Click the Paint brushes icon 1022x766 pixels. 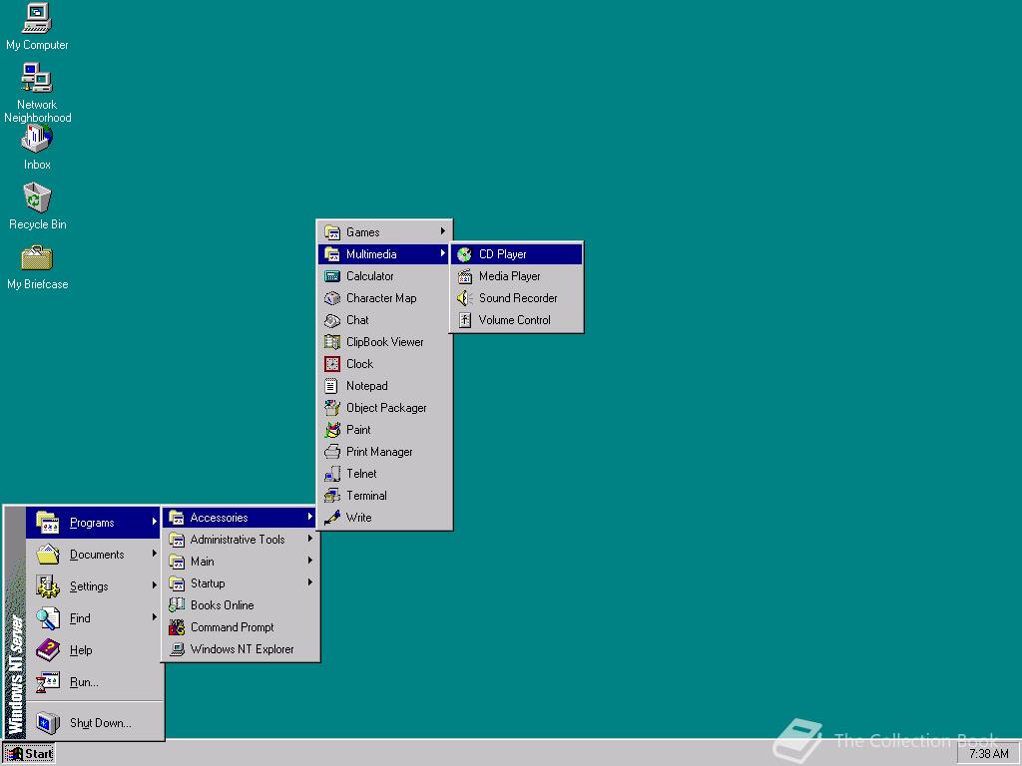point(332,430)
